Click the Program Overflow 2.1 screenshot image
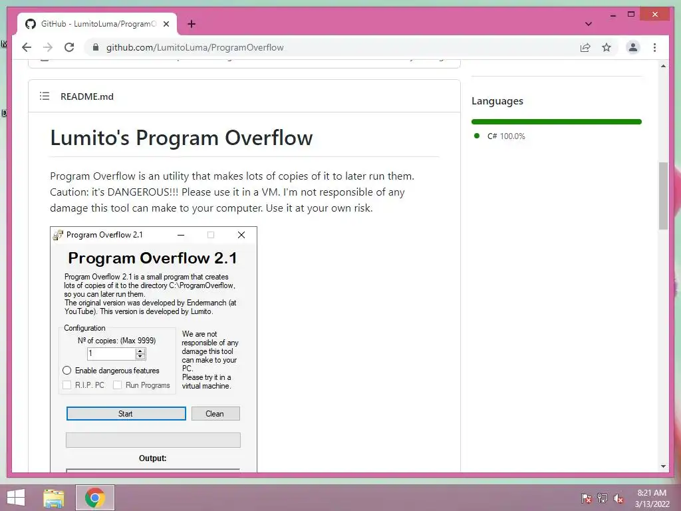 154,349
